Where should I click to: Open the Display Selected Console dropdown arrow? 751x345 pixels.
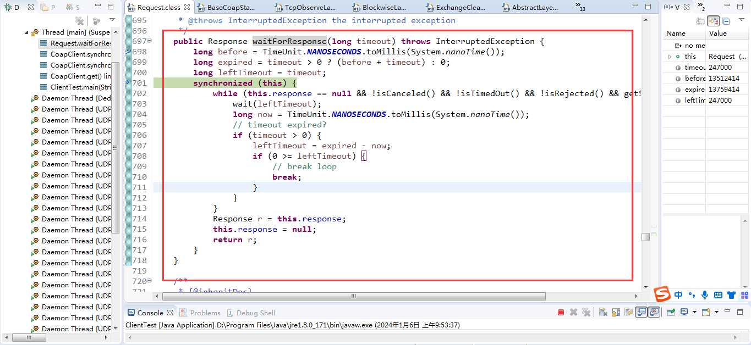click(694, 313)
